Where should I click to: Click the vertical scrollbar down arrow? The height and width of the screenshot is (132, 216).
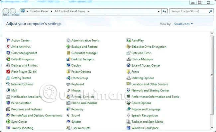(x=212, y=128)
